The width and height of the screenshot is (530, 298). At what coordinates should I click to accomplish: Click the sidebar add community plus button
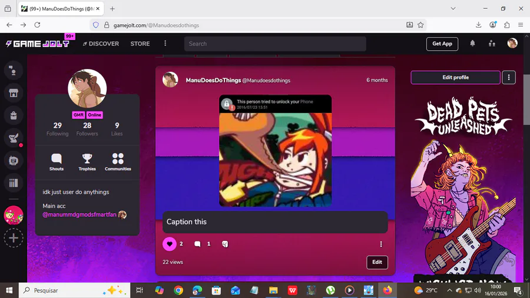pos(14,238)
